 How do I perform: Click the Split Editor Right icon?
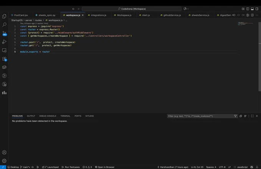tap(252, 15)
